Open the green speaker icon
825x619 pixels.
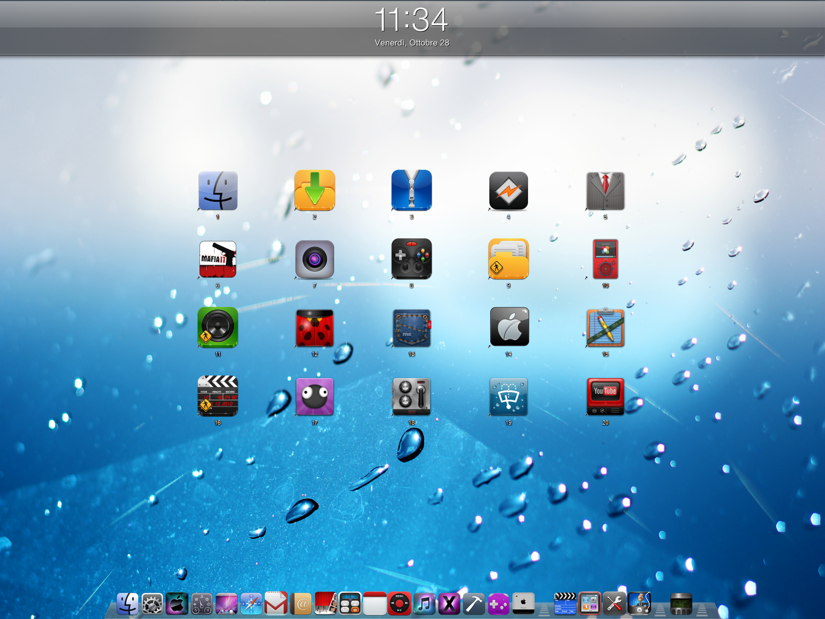[218, 328]
